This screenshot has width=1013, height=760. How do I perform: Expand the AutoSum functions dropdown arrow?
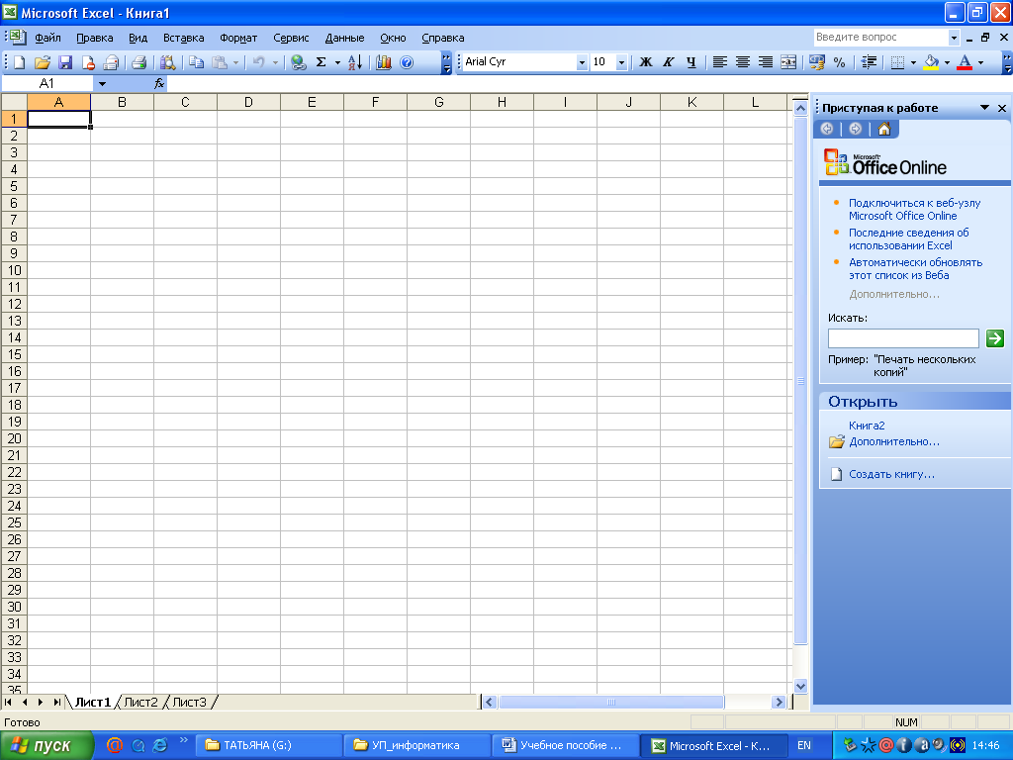pos(337,62)
